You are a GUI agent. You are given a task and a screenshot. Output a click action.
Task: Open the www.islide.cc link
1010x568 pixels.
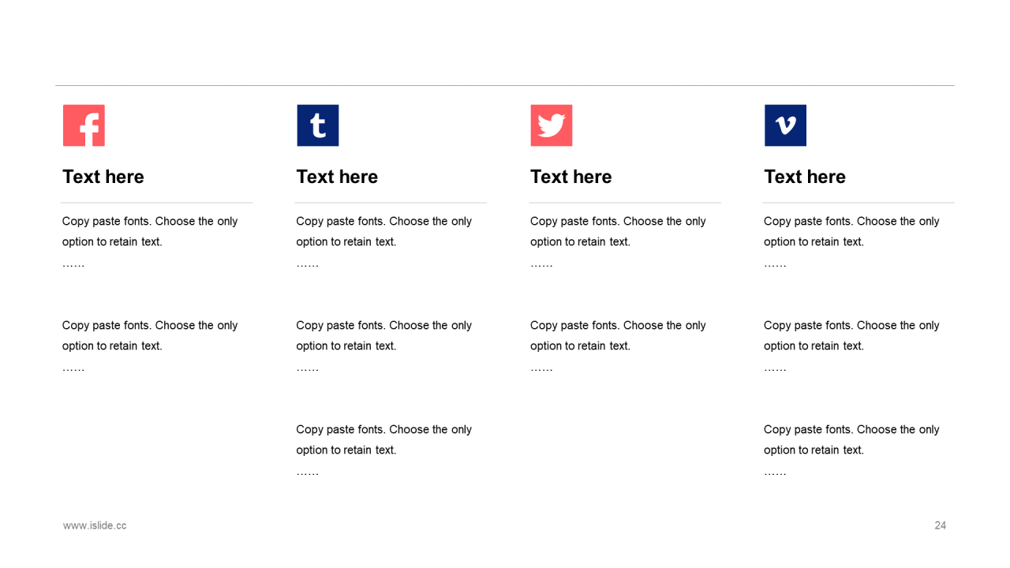click(95, 525)
